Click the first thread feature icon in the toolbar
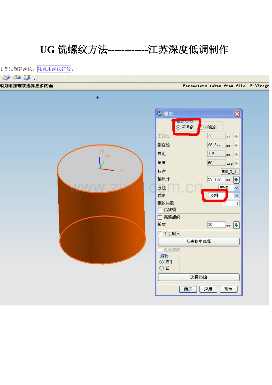This screenshot has height=385, width=272. [6, 78]
